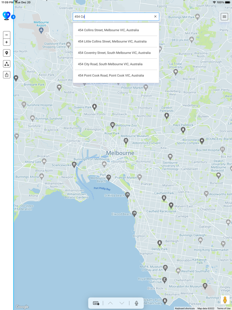Screen dimensions: 232x310
Task: Open Terms of Use link
Action: (223, 308)
